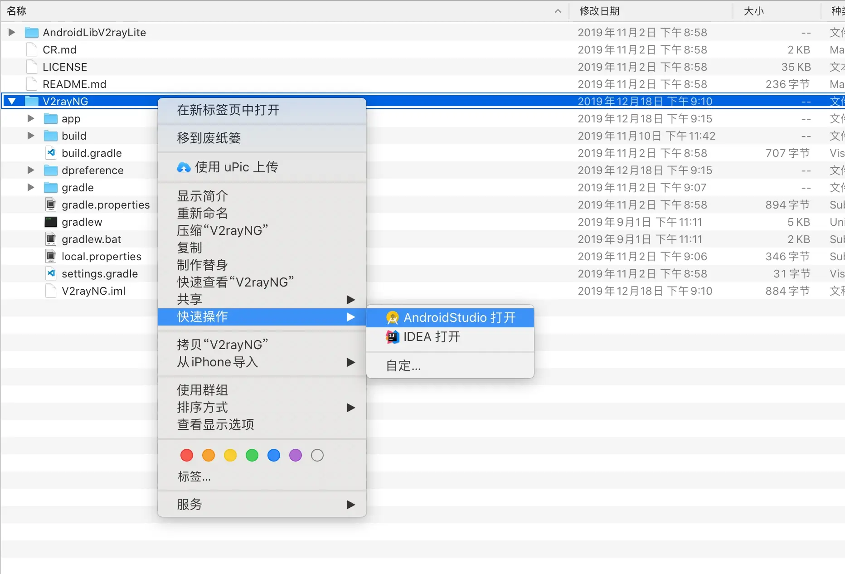Expand the app folder
Image resolution: width=845 pixels, height=574 pixels.
[31, 118]
